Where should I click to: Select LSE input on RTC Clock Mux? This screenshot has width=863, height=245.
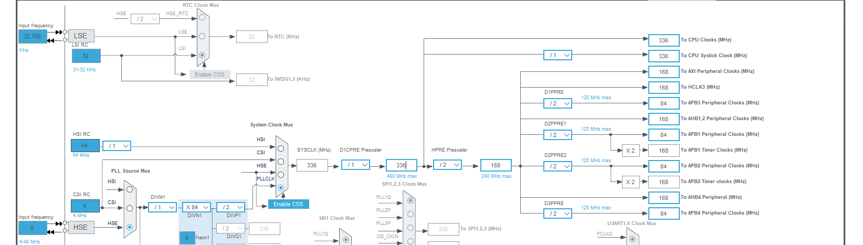tap(202, 36)
